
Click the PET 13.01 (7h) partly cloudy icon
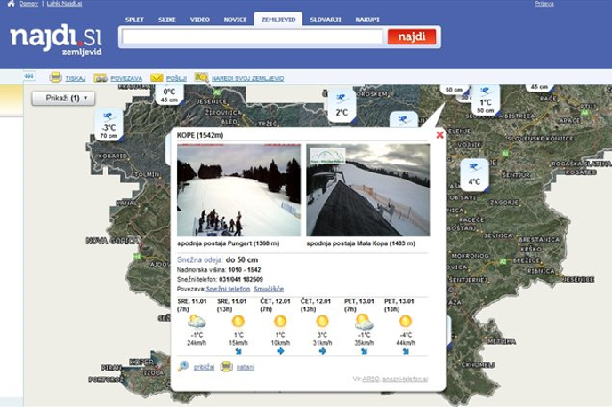364,322
